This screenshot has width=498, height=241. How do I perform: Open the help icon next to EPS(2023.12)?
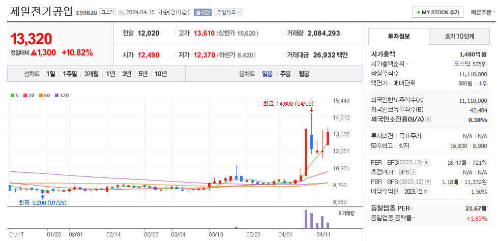click(427, 162)
